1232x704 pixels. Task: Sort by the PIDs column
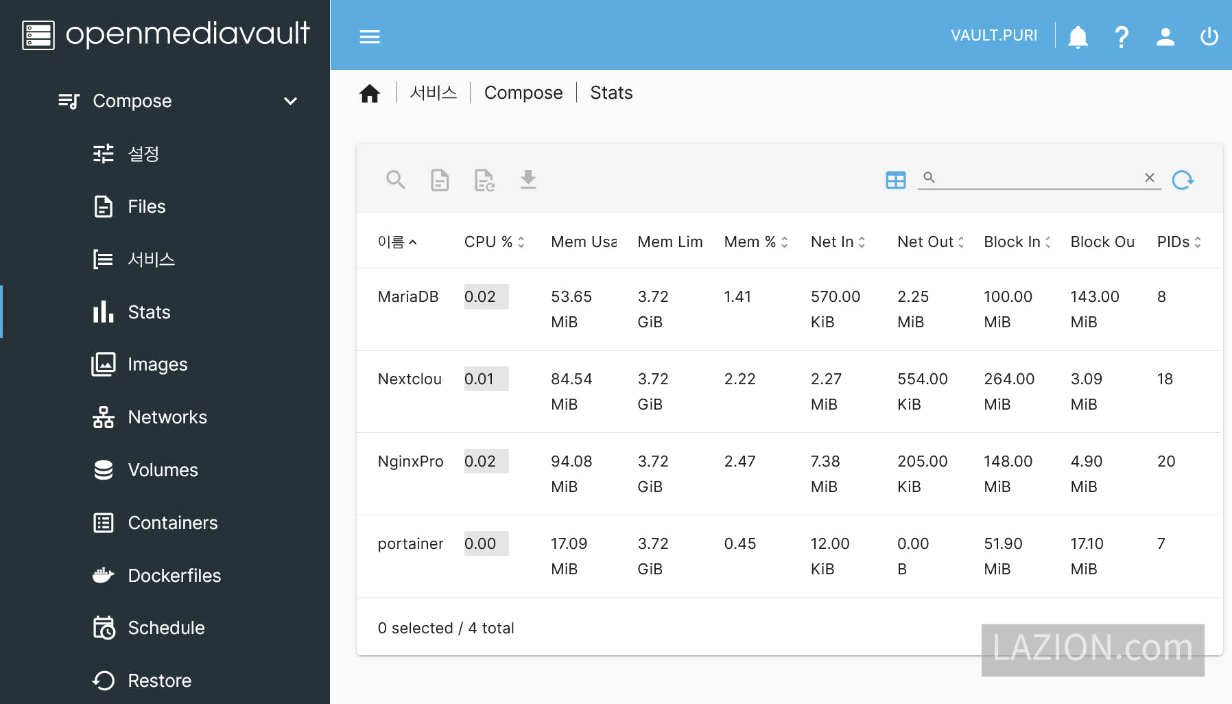pos(1179,242)
